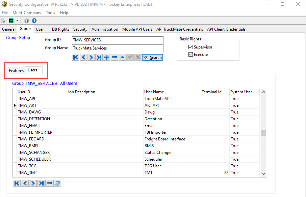Click the blue info icon in toolbar
This screenshot has height=197, width=306.
pos(34,21)
